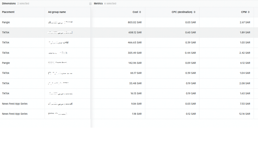Click the 1.18 SAR cost value
The height and width of the screenshot is (155, 258).
137,114
